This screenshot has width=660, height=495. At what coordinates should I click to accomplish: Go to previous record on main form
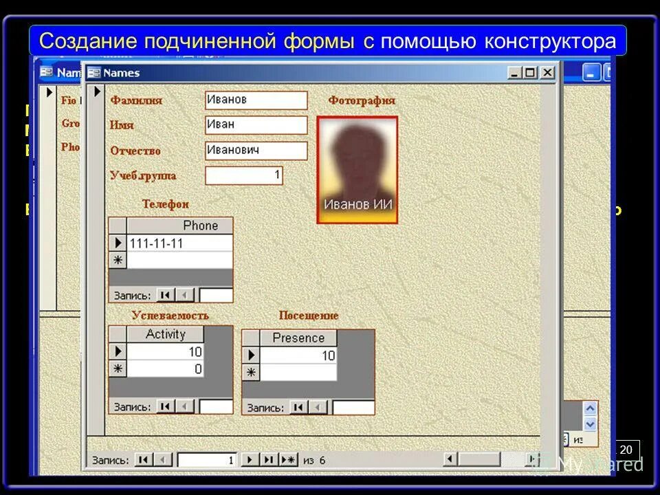[162, 459]
